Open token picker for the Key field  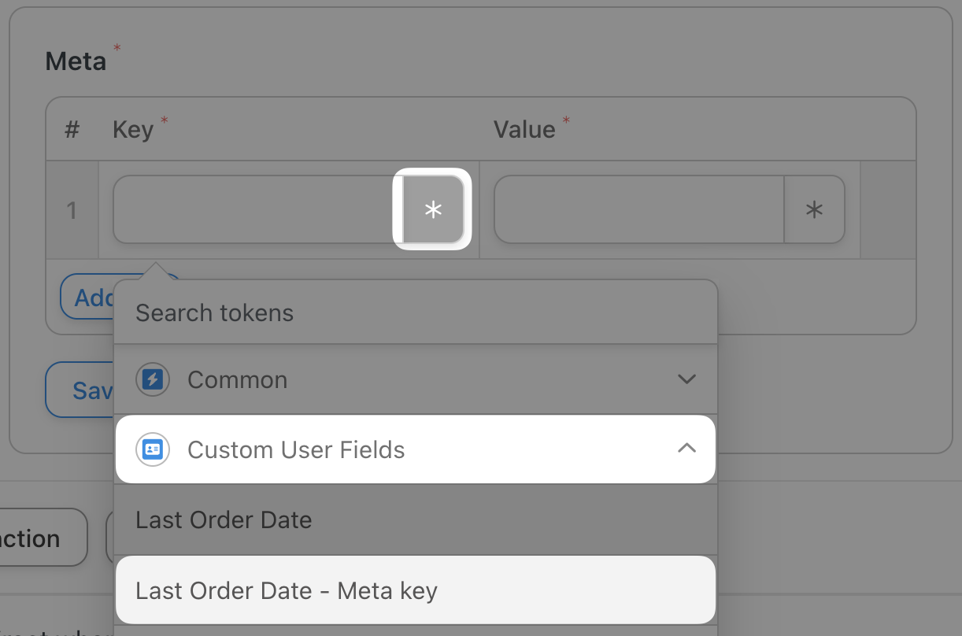point(433,209)
